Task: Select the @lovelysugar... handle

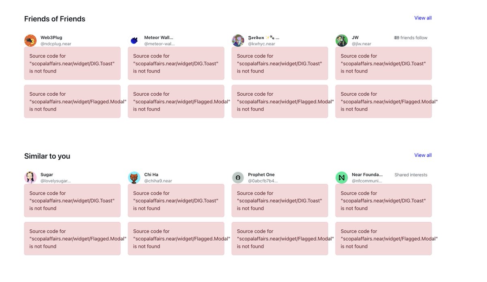Action: point(56,181)
